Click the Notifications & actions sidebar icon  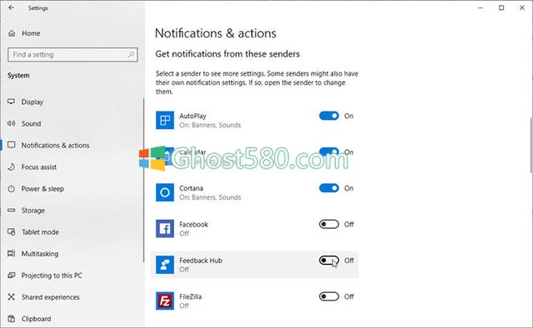pos(11,145)
